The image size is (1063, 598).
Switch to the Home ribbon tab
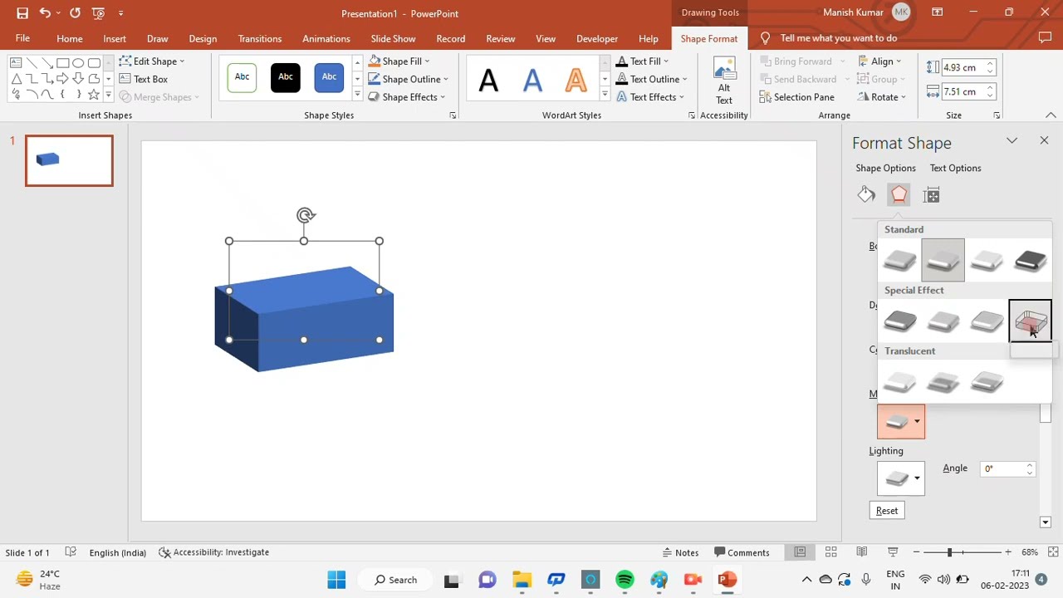(70, 39)
